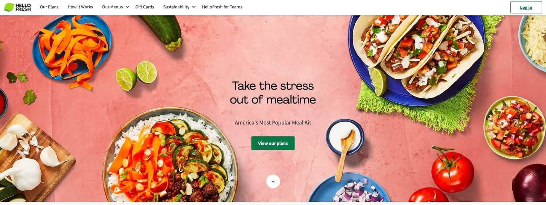The width and height of the screenshot is (546, 205).
Task: Expand the Our Menus dropdown chevron
Action: [x=127, y=7]
